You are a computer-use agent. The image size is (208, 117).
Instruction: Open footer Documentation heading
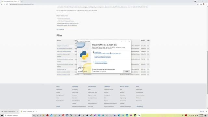pos(92,86)
